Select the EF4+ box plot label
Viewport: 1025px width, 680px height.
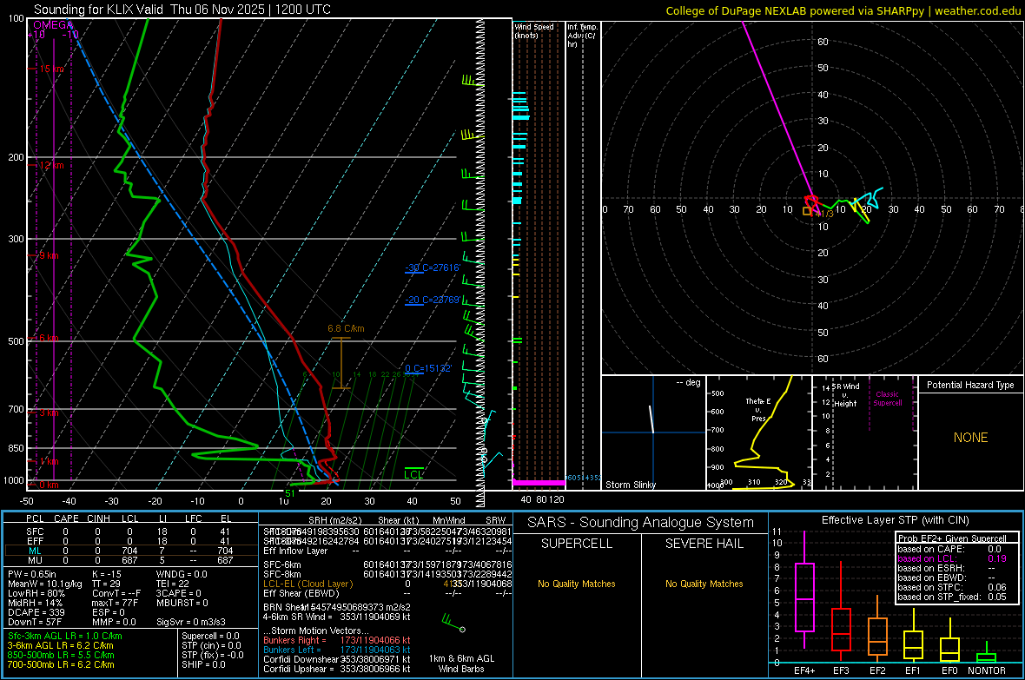coord(804,670)
